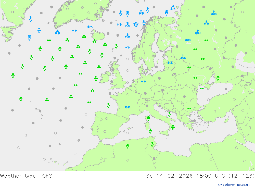Viewport: 255px width, 187px height.
Task: Click the grey overcast dot over southern Tunisia
Action: [154, 158]
